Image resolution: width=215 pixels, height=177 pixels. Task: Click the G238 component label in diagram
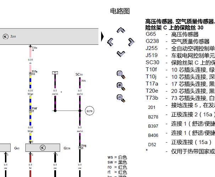pyautogui.click(x=67, y=148)
